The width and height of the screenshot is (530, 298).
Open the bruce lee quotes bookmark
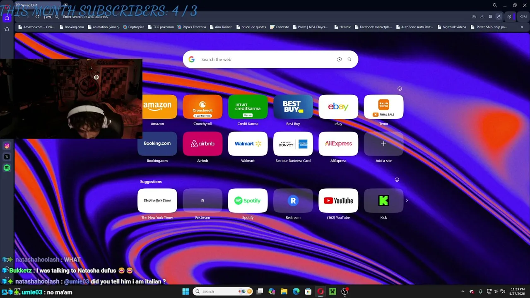click(x=251, y=27)
